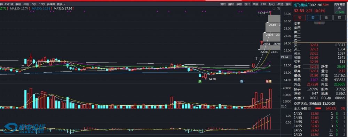This screenshot has width=348, height=137.
Task: Click the 跌 marker near the 14.30 low
Action: 200,81
